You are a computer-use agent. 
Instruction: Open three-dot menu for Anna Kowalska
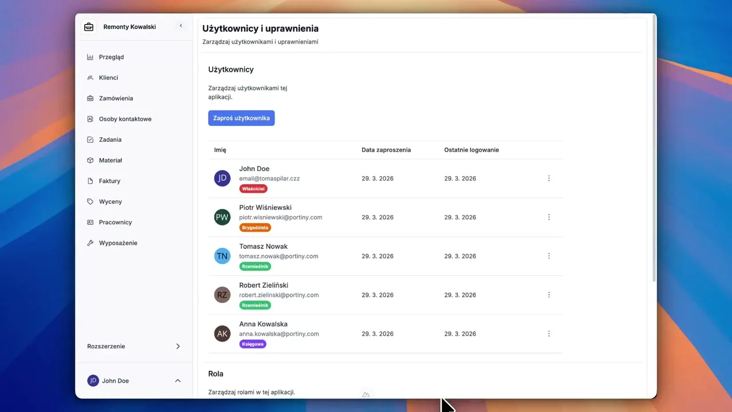pos(548,334)
